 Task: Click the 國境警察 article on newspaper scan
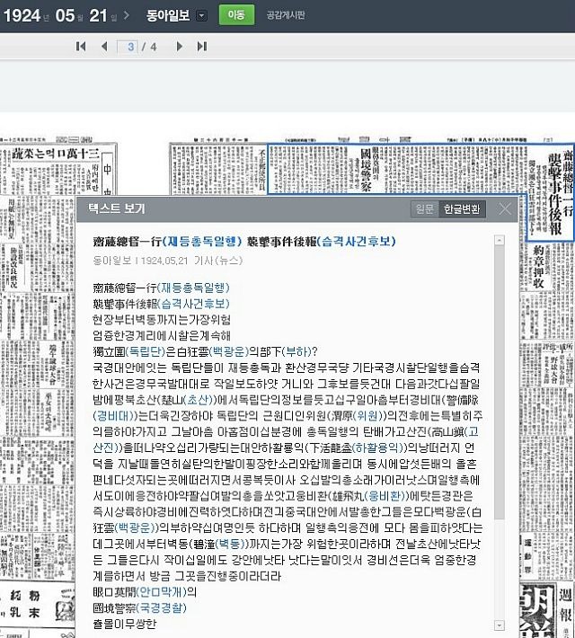coord(366,170)
